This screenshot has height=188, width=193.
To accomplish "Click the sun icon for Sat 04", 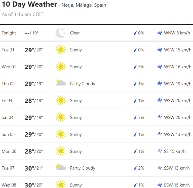I will point(61,117).
